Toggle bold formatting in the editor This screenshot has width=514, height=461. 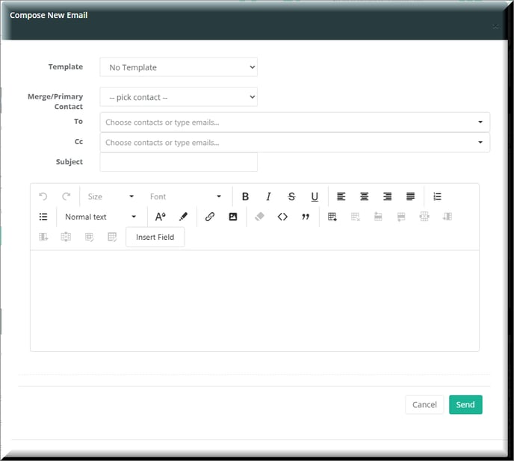pos(245,197)
